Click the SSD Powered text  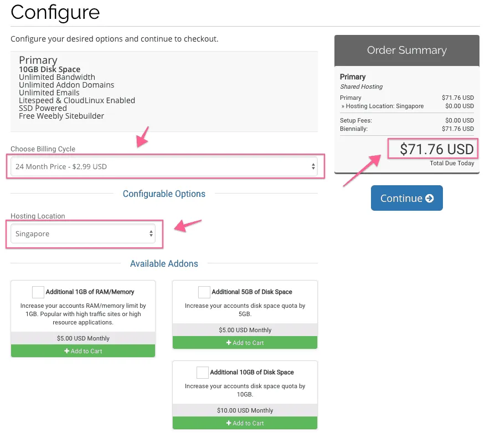[43, 108]
